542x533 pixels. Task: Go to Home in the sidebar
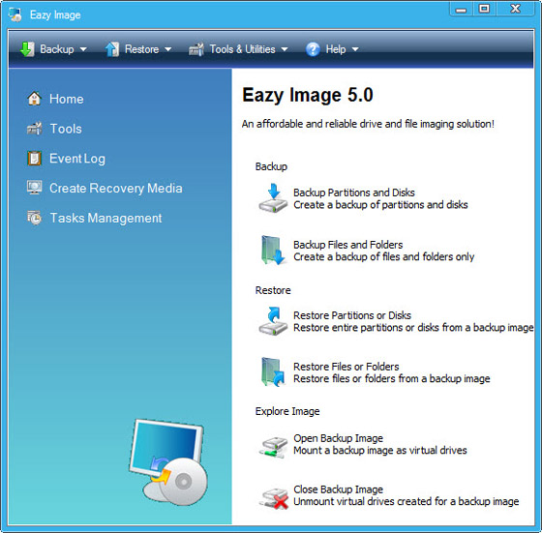[67, 99]
